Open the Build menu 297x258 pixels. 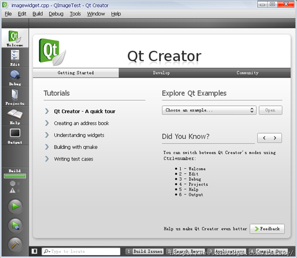[37, 14]
